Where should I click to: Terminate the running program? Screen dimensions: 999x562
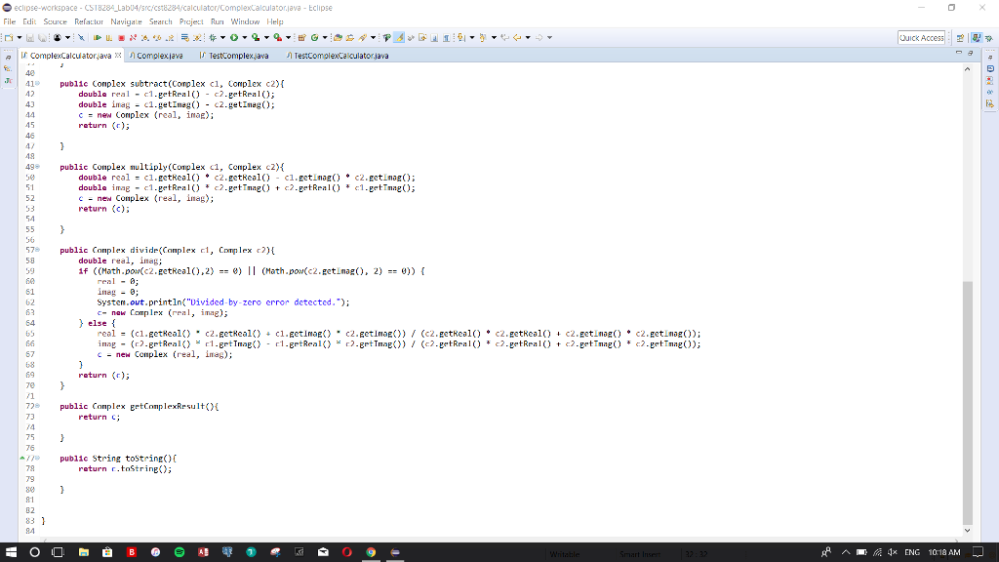pyautogui.click(x=122, y=35)
